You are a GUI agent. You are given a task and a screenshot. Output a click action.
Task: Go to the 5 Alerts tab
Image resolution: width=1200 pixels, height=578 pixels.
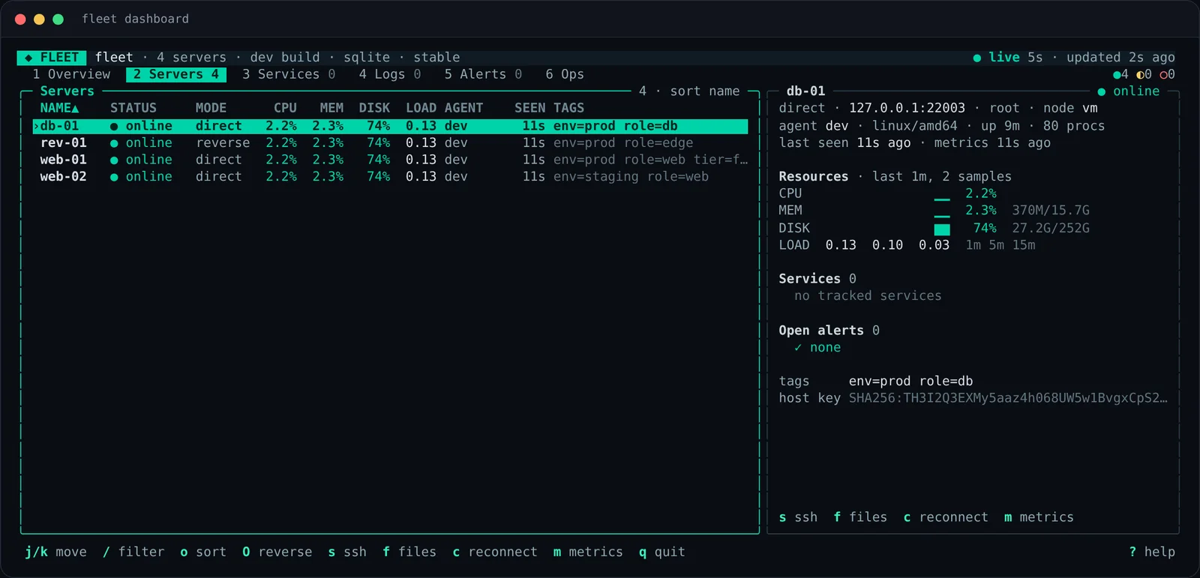483,74
